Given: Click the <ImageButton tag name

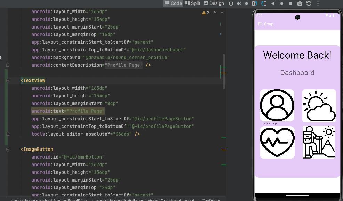Looking at the screenshot, I should click(37, 150).
